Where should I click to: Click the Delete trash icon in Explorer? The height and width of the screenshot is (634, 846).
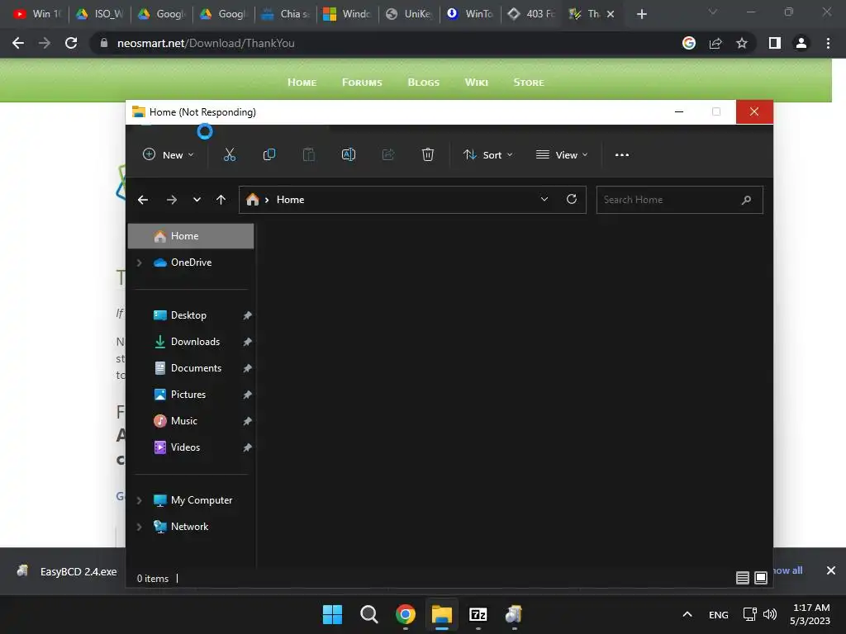428,154
